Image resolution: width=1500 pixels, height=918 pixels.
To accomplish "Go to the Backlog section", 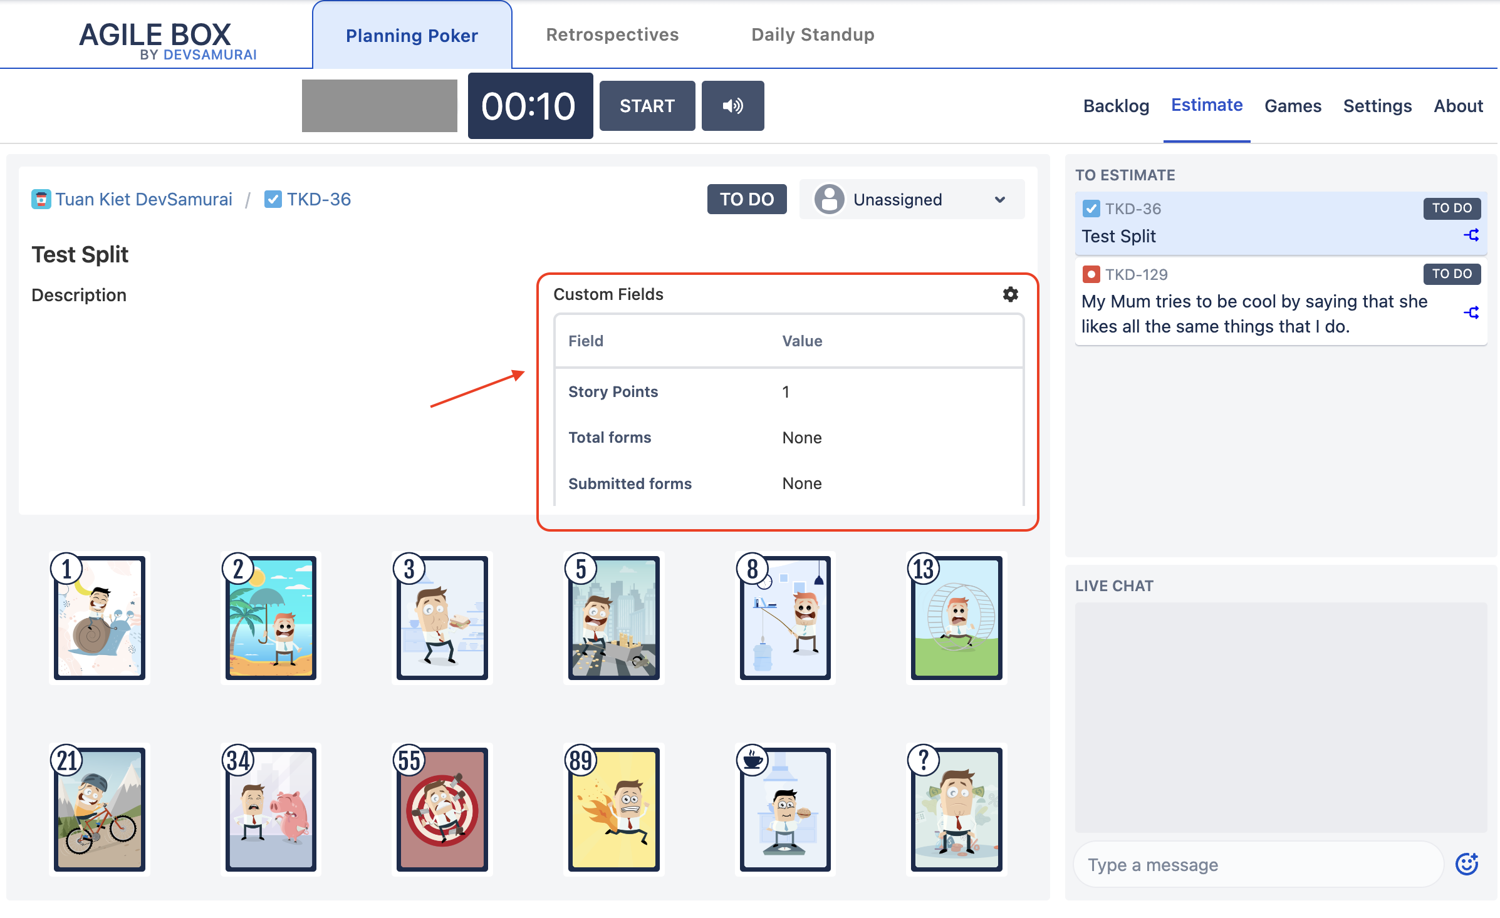I will pos(1116,106).
